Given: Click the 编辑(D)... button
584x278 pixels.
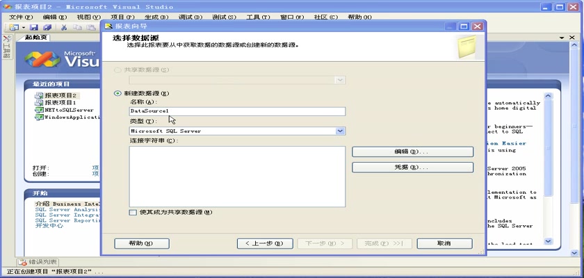Looking at the screenshot, I should tap(412, 152).
